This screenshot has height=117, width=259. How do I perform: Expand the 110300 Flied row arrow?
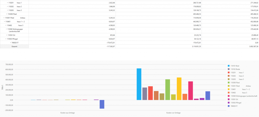[x=7, y=14]
